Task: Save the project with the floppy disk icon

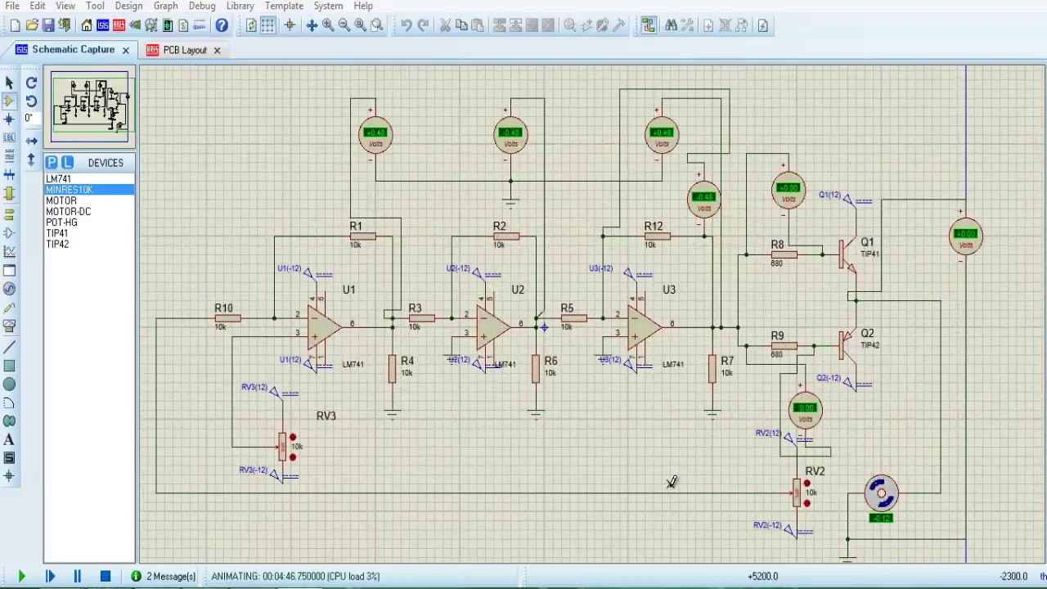Action: [x=48, y=25]
